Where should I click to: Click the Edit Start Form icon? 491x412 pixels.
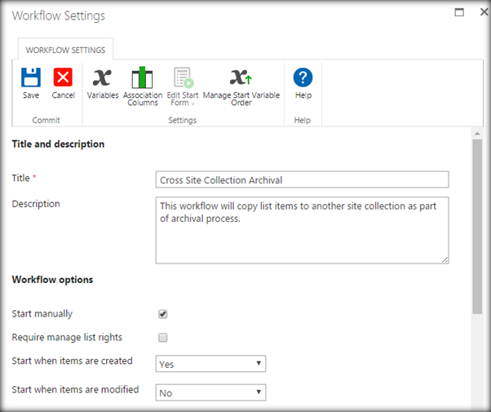point(183,78)
